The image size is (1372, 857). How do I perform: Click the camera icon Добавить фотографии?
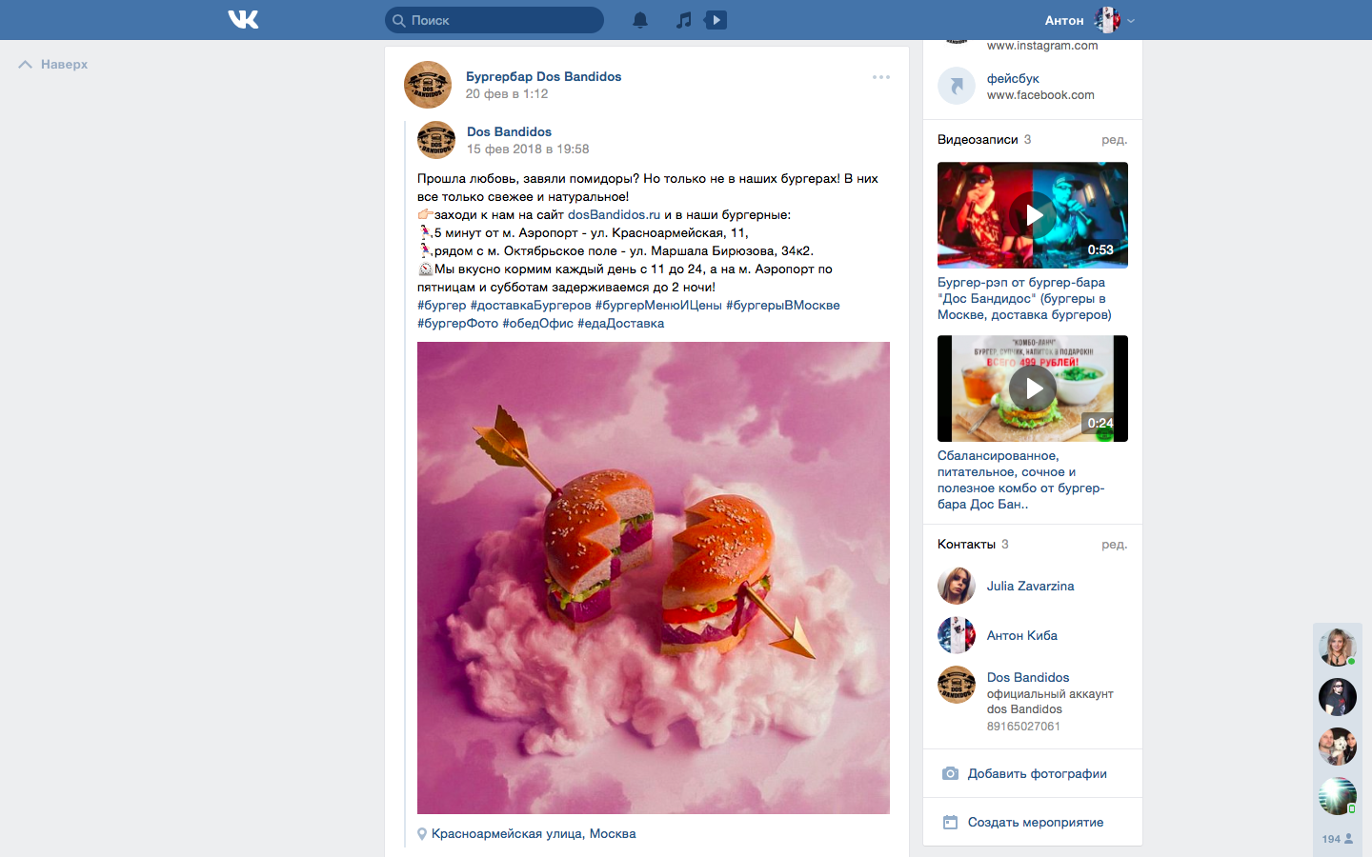pyautogui.click(x=950, y=774)
